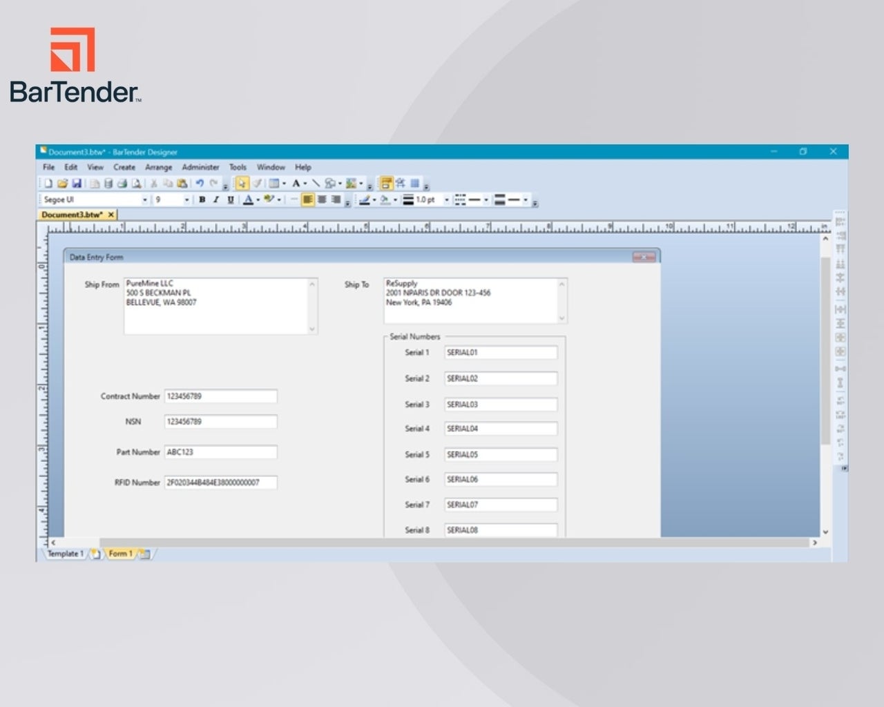Click the Save document icon
Screen dimensions: 884x707
(77, 184)
